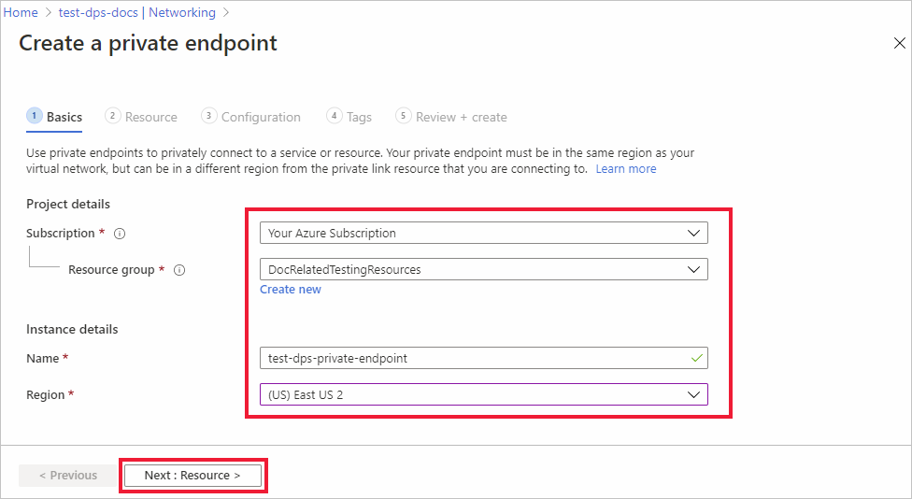Click step 4 circle for Tags
Image resolution: width=912 pixels, height=499 pixels.
click(335, 116)
